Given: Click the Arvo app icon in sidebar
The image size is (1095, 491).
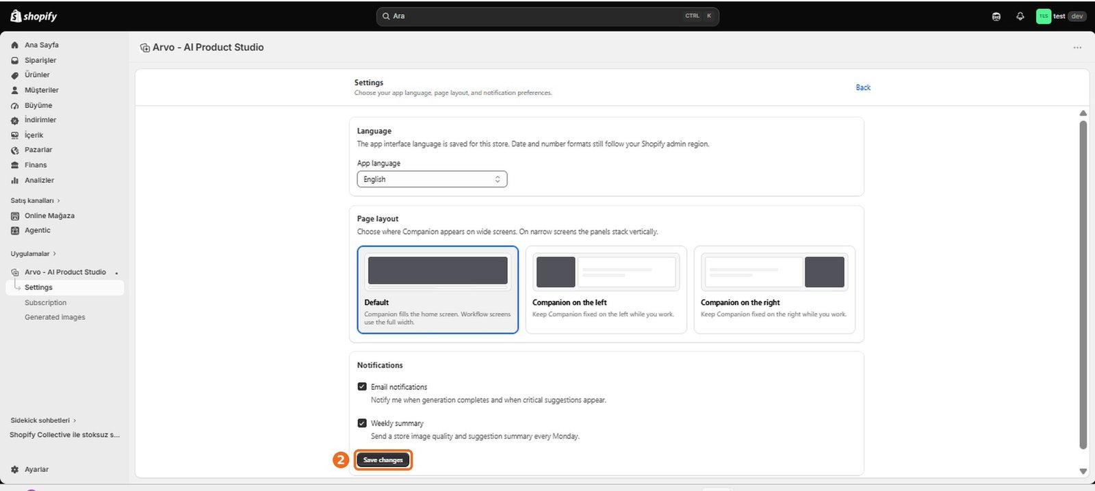Looking at the screenshot, I should coord(15,272).
